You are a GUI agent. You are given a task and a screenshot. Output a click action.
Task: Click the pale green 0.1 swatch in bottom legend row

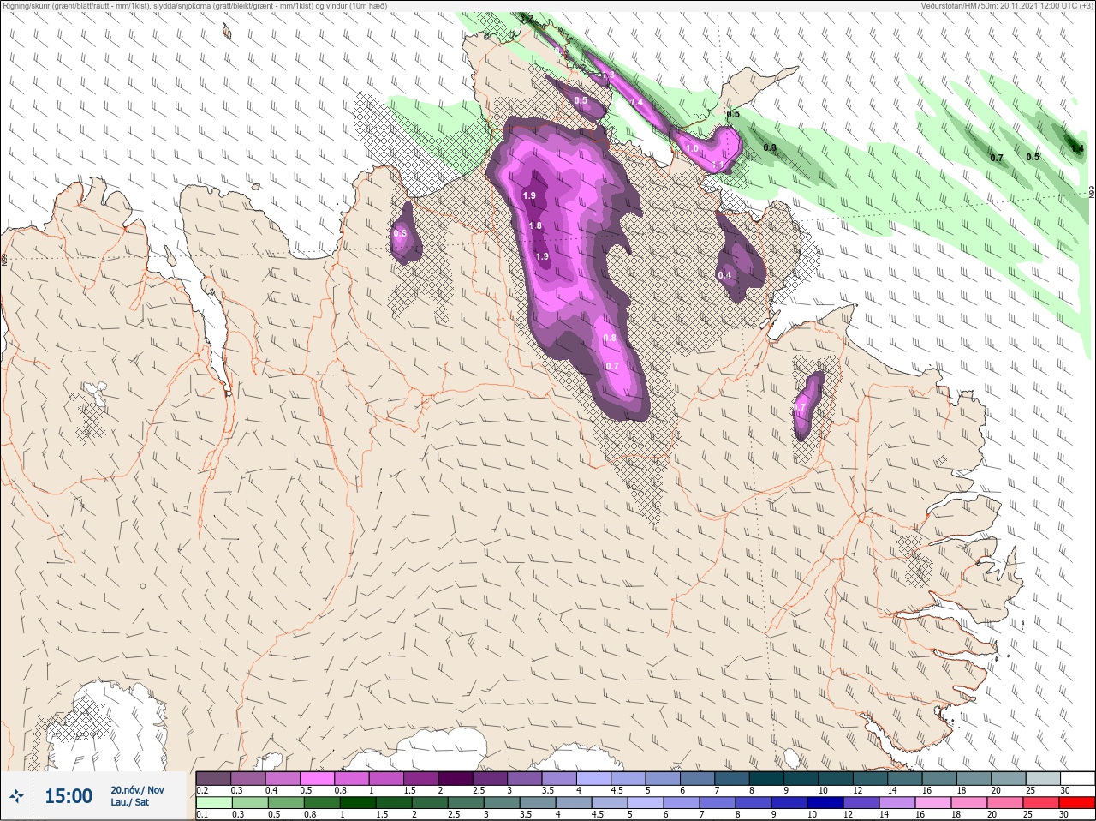pos(213,803)
